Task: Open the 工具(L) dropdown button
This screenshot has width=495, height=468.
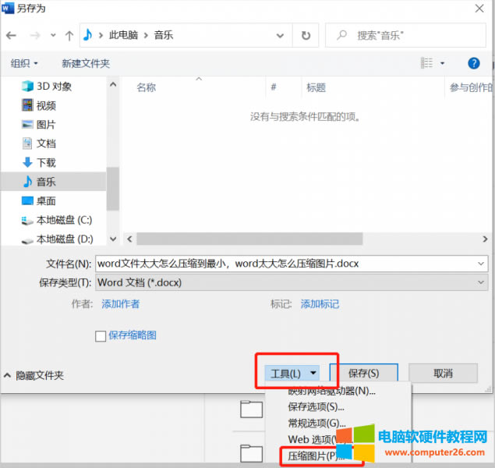Action: (293, 374)
